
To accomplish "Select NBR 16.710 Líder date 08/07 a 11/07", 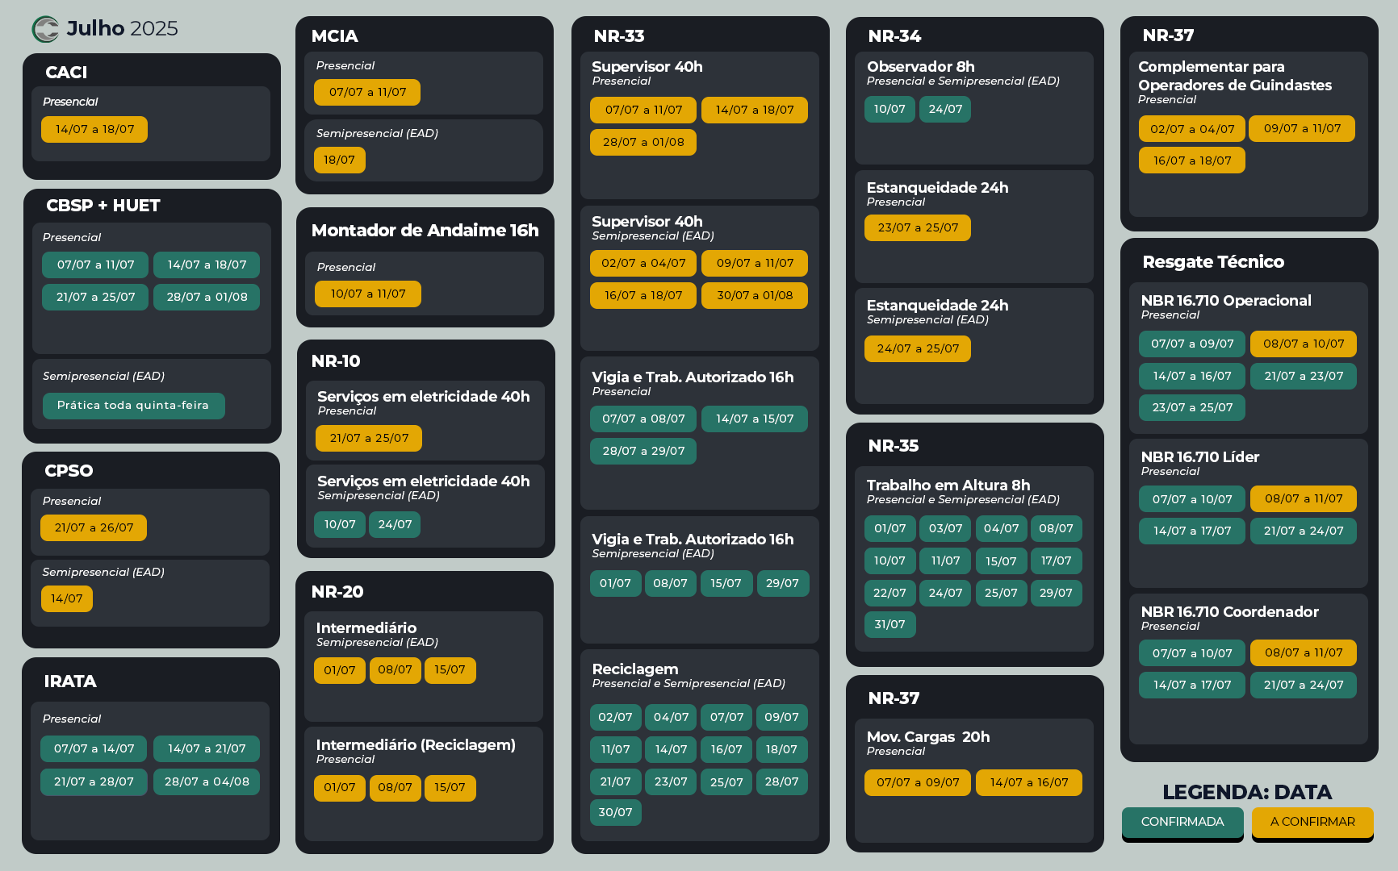I will click(1304, 498).
